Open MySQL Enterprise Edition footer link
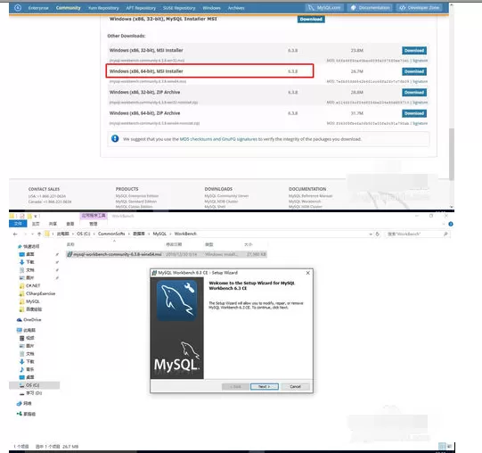 point(137,196)
